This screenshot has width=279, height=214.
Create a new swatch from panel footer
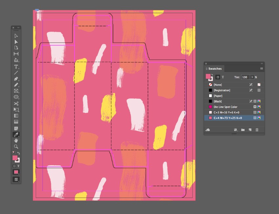pyautogui.click(x=250, y=130)
